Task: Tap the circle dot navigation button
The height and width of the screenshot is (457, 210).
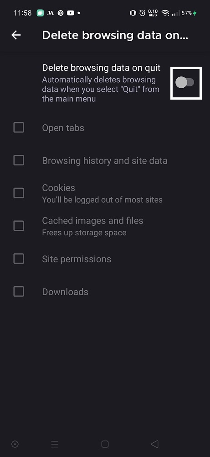Action: 15,444
